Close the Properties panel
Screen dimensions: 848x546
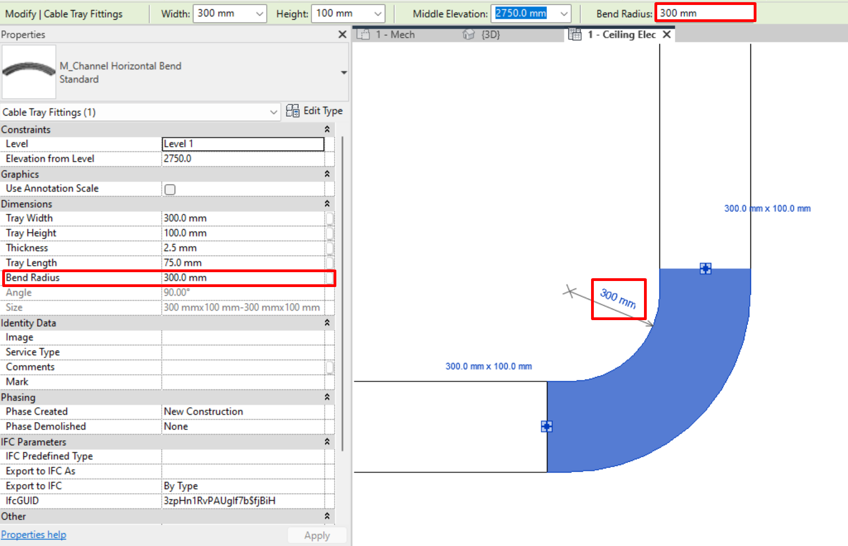tap(342, 34)
